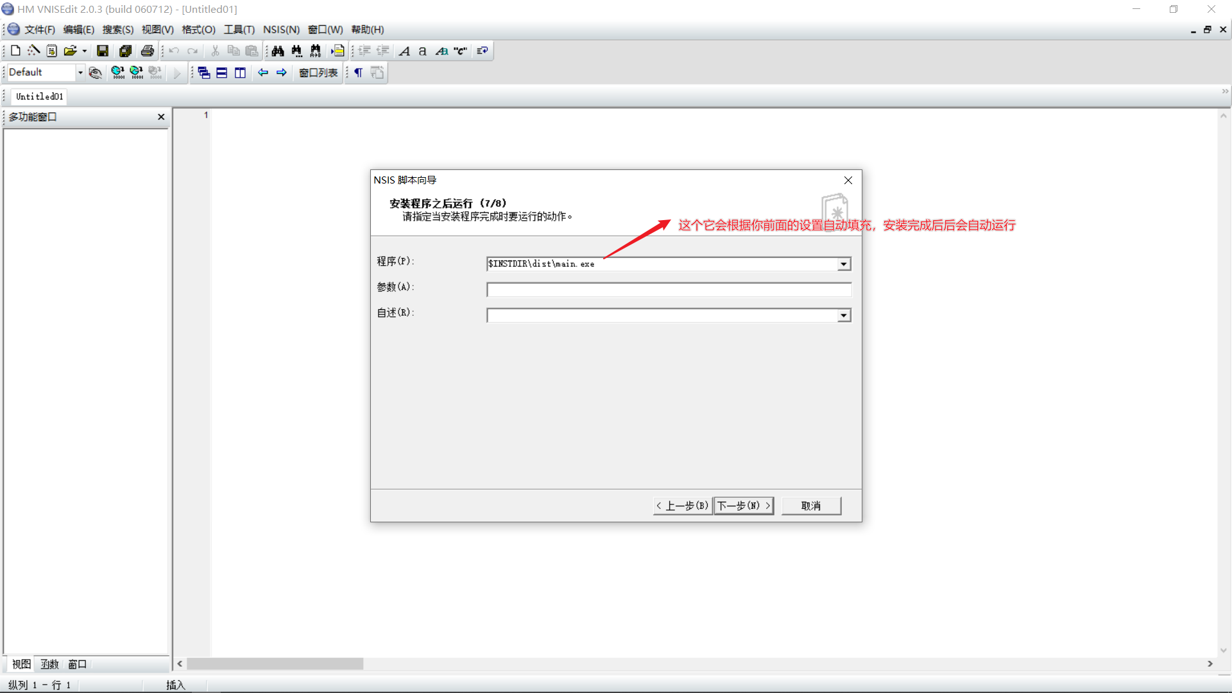
Task: Close the 多功能窗口 side panel
Action: (161, 117)
